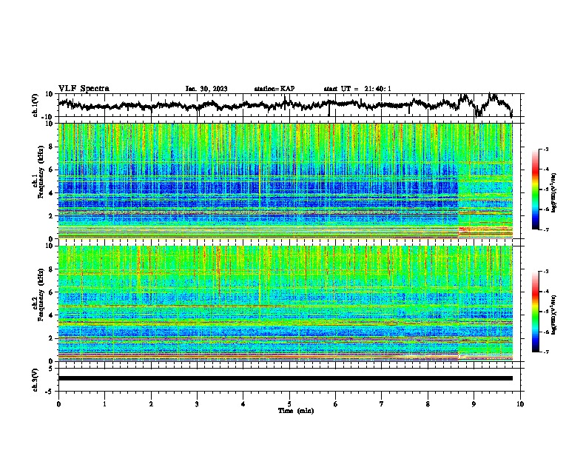Image resolution: width=586 pixels, height=453 pixels.
Task: Click the '-3' label on ch.1 colorbar
Action: coord(545,149)
